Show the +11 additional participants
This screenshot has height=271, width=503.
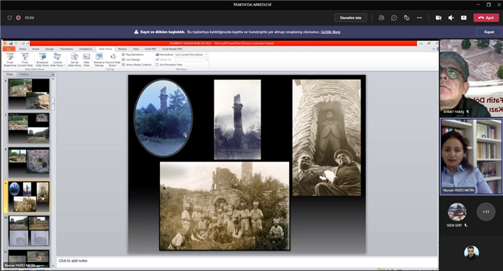pyautogui.click(x=486, y=212)
